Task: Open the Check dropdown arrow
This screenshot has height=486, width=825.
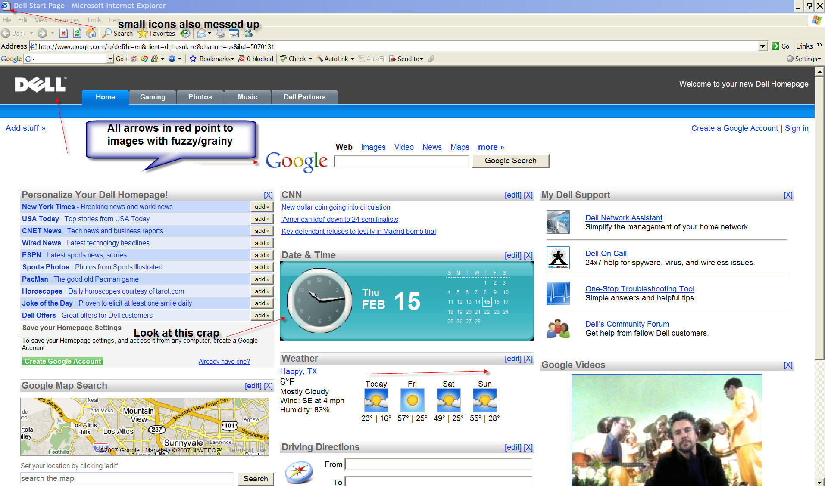Action: [310, 59]
